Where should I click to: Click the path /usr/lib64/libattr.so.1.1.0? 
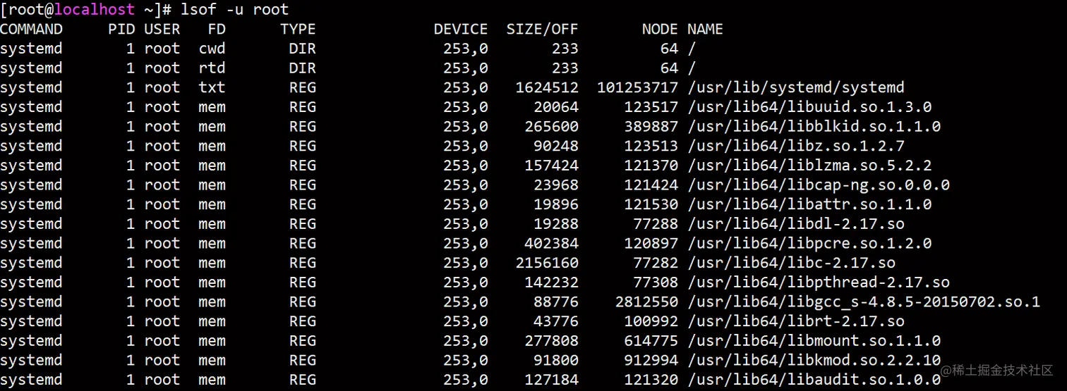[x=809, y=204]
